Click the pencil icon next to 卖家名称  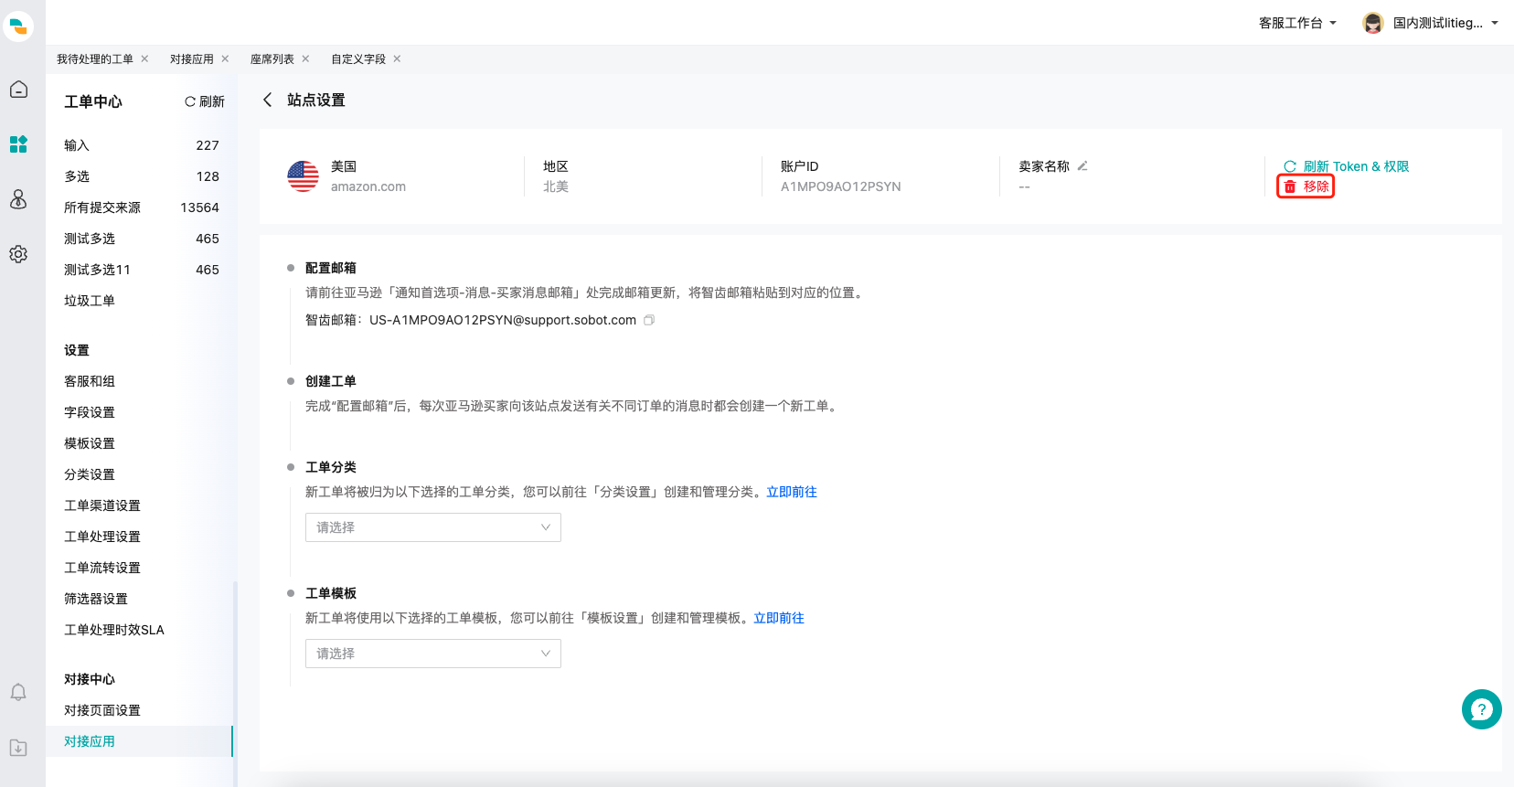coord(1082,166)
